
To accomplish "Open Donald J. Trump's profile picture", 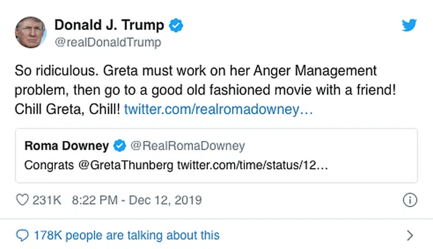I will click(x=31, y=33).
